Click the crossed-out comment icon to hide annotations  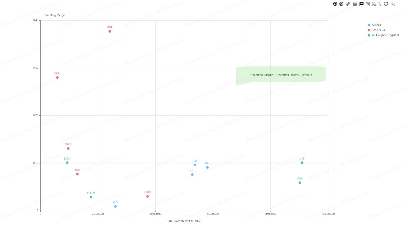pyautogui.click(x=368, y=4)
